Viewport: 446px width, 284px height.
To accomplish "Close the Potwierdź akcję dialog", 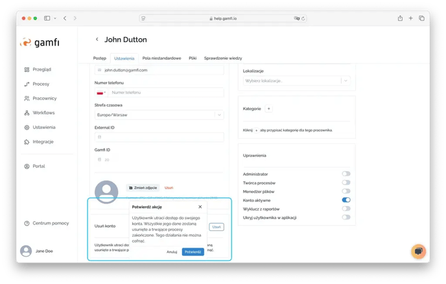I will pos(200,207).
